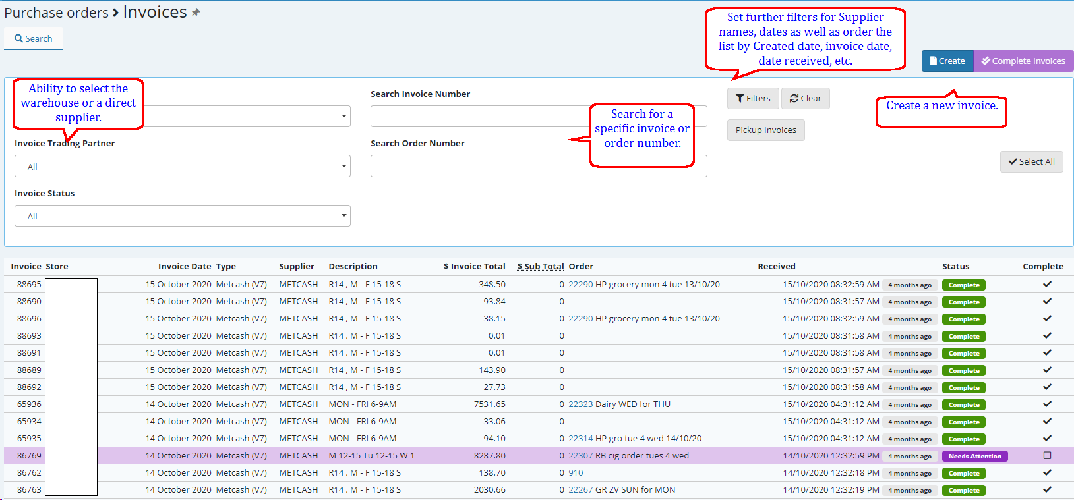The height and width of the screenshot is (500, 1074).
Task: Click the complete checkmark for invoice 88691
Action: 1047,352
